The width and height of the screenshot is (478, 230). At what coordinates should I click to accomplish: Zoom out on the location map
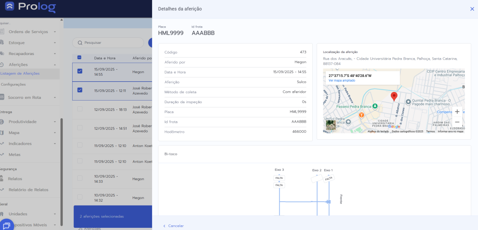click(457, 122)
